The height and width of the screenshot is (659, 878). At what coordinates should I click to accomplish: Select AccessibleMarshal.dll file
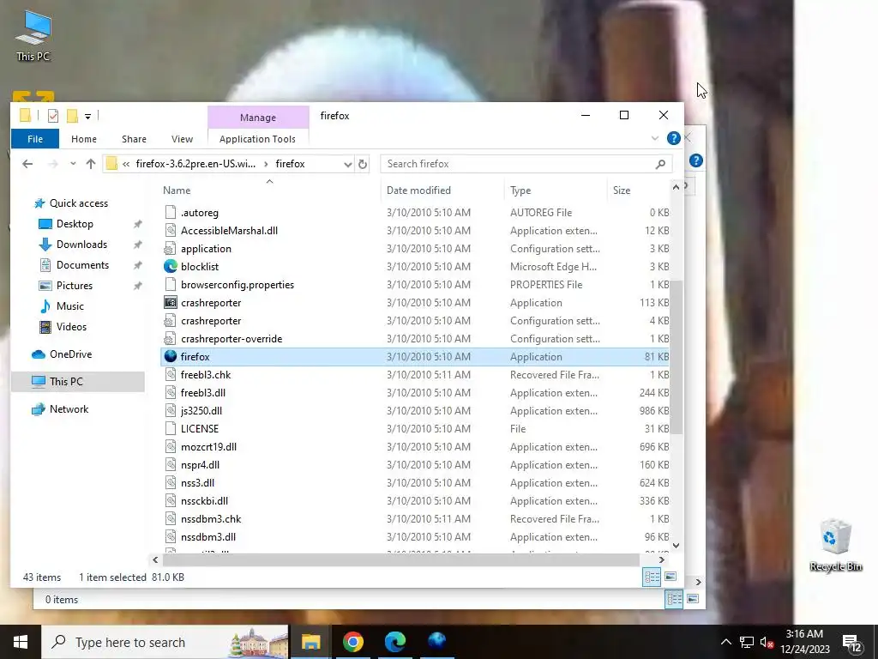click(x=414, y=230)
